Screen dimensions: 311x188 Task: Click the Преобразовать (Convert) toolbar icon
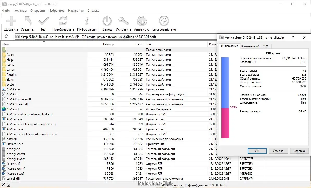[63, 21]
